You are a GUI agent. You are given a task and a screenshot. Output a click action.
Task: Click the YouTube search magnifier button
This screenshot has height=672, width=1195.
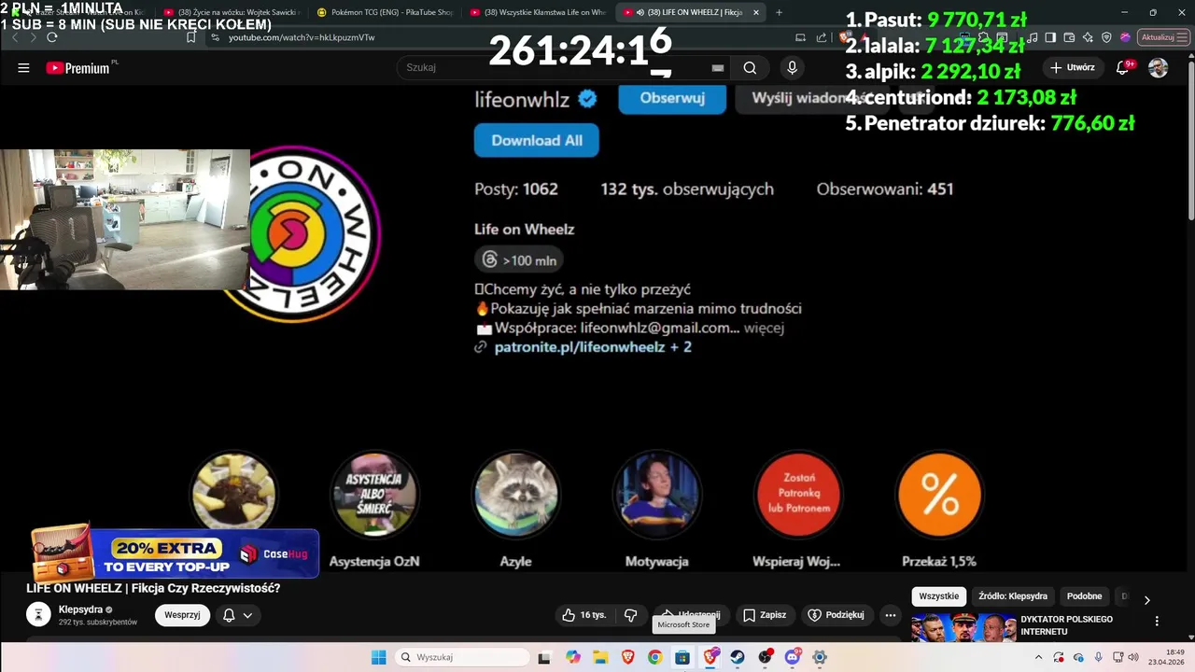pyautogui.click(x=750, y=67)
